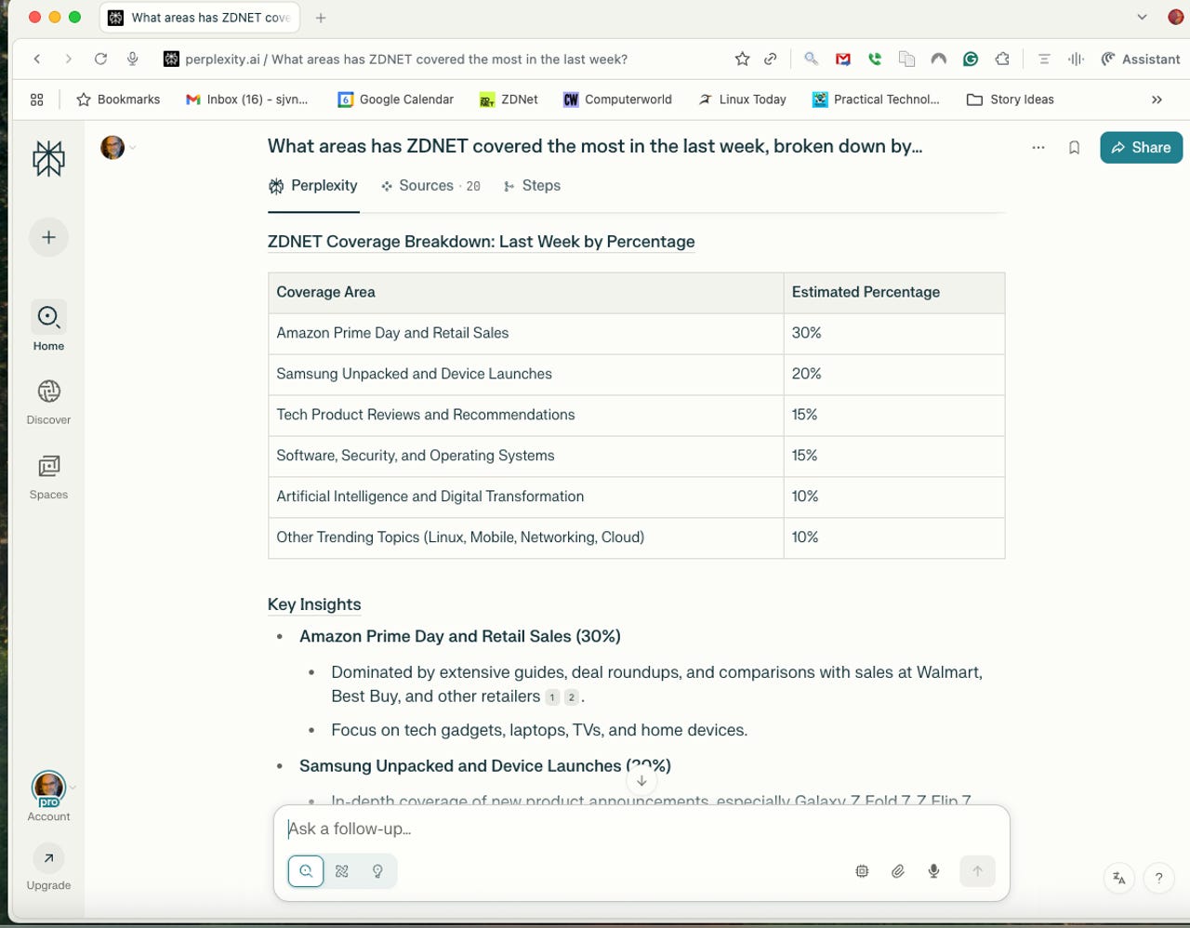Image resolution: width=1190 pixels, height=928 pixels.
Task: Jump to bottom with the down arrow
Action: coord(641,781)
